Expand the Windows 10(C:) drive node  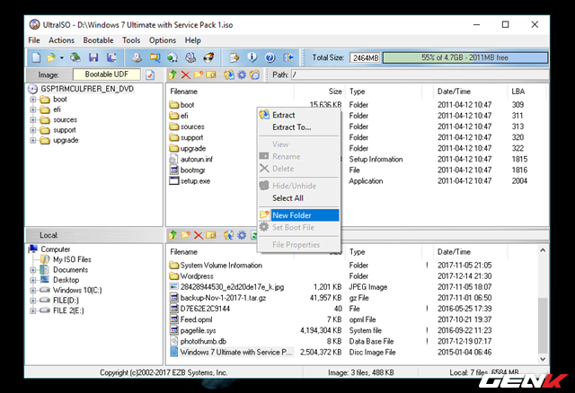[x=33, y=291]
